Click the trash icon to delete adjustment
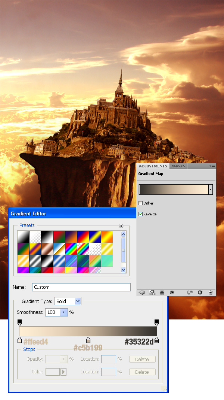The height and width of the screenshot is (400, 224). click(x=211, y=293)
